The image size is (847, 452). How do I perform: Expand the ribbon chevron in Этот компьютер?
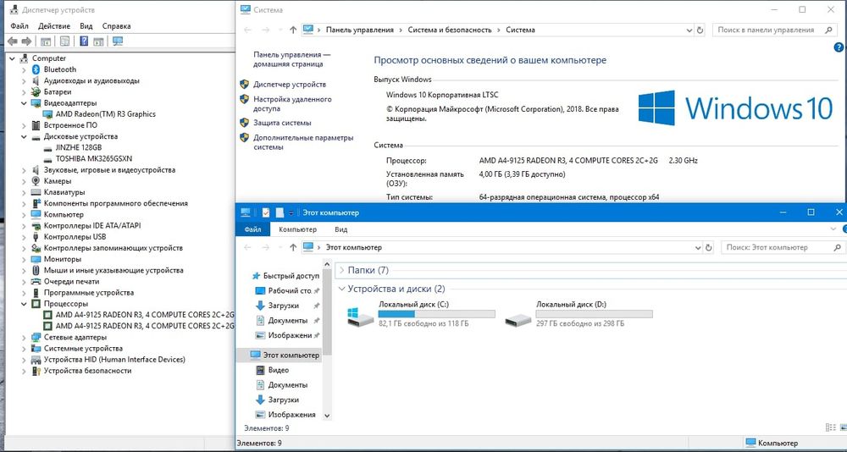[x=833, y=229]
